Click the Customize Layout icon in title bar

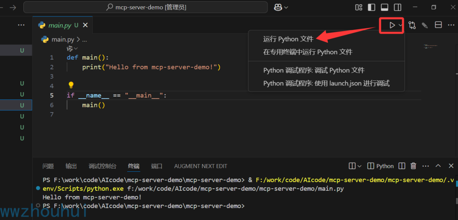(x=359, y=7)
